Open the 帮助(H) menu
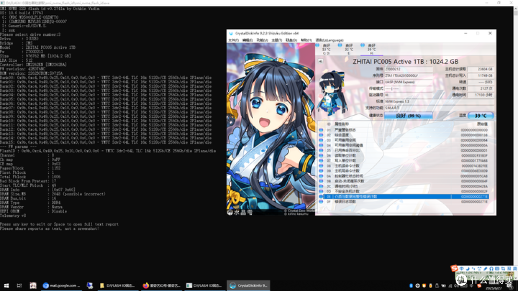The height and width of the screenshot is (291, 518). point(306,40)
